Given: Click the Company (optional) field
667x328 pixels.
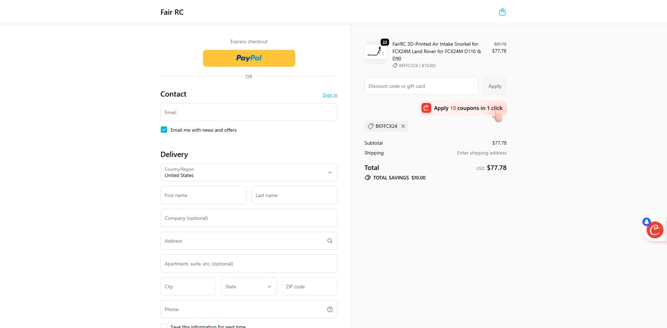Looking at the screenshot, I should (x=249, y=218).
